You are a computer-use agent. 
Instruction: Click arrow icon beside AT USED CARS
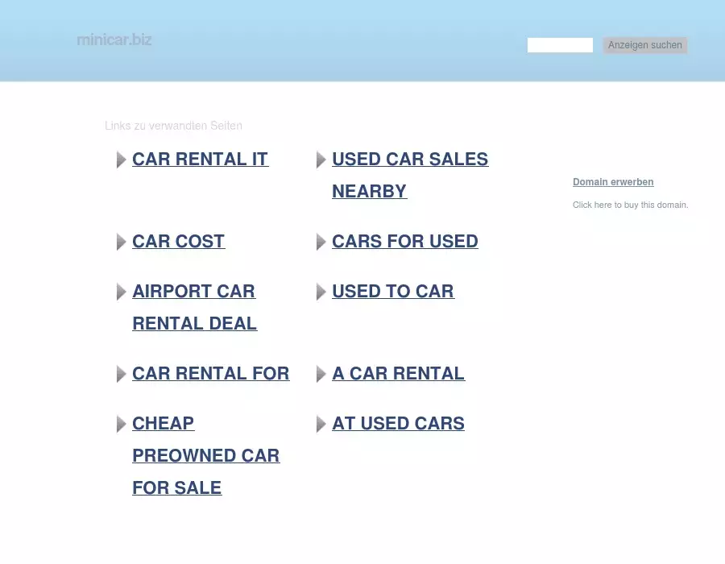[321, 424]
